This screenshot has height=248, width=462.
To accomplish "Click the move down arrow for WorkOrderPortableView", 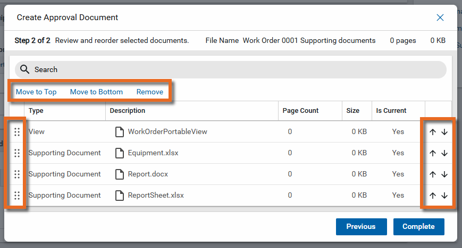I will [x=444, y=132].
